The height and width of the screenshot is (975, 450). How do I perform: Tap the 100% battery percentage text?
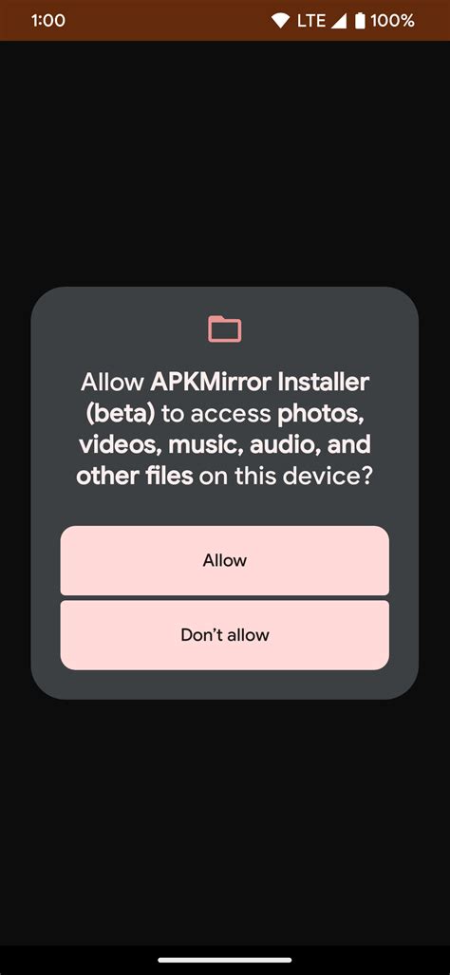click(x=392, y=21)
